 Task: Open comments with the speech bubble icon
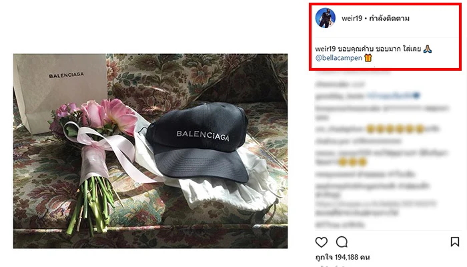tap(342, 242)
